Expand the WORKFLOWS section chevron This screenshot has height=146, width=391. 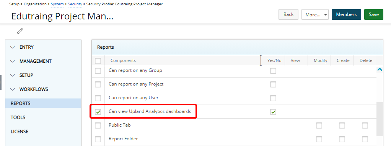[x=13, y=89]
